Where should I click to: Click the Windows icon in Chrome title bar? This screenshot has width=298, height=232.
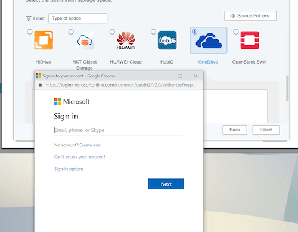point(38,76)
